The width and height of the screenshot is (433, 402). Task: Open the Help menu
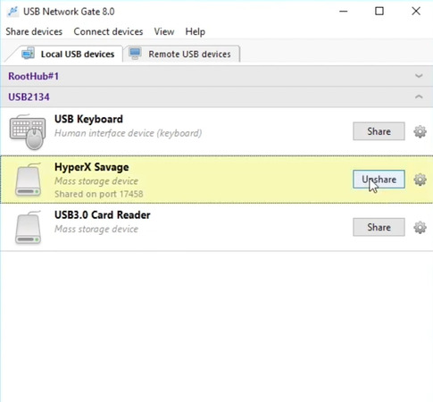tap(195, 31)
